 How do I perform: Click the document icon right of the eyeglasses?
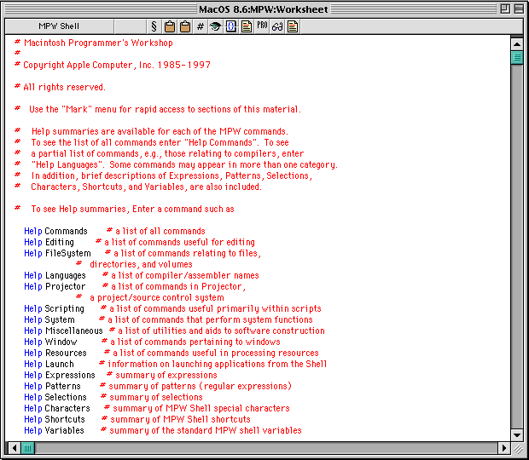(x=293, y=26)
